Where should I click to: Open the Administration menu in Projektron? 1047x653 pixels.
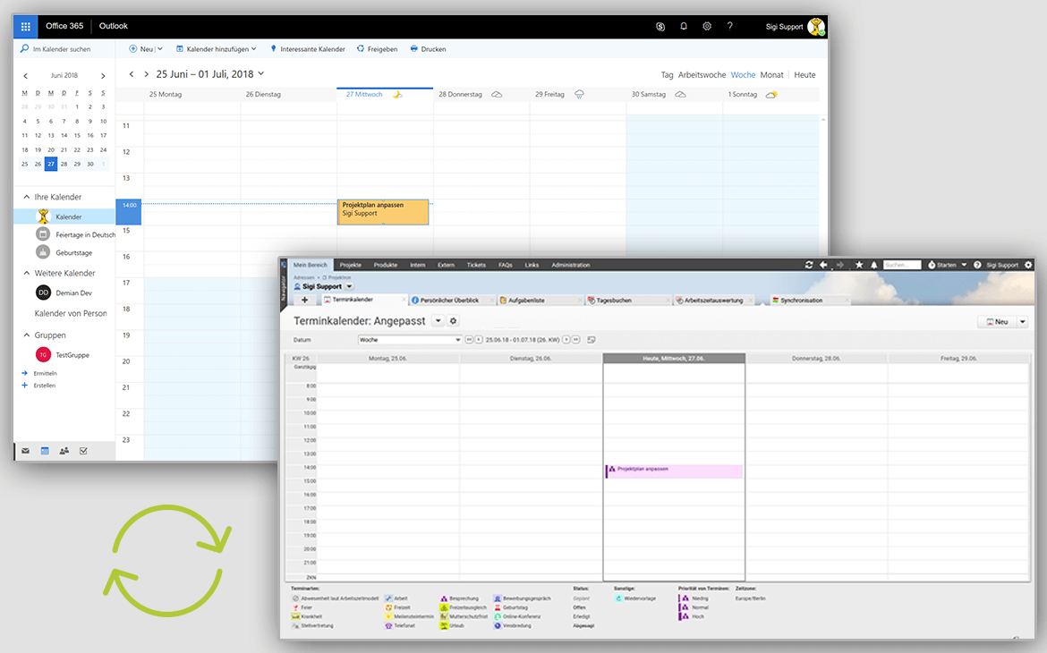[x=571, y=265]
